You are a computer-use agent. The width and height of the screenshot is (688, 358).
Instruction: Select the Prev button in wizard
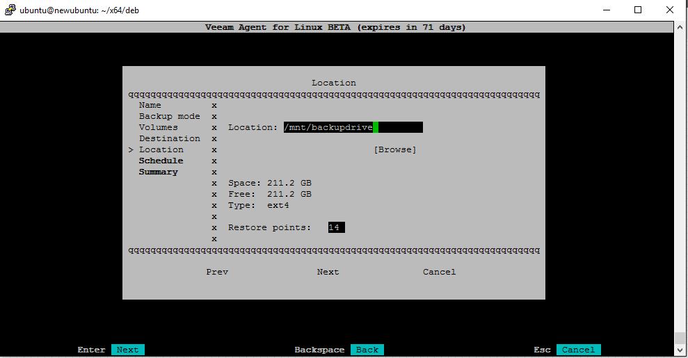(x=217, y=272)
